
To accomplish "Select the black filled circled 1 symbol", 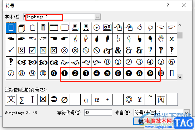I will click(64, 73).
